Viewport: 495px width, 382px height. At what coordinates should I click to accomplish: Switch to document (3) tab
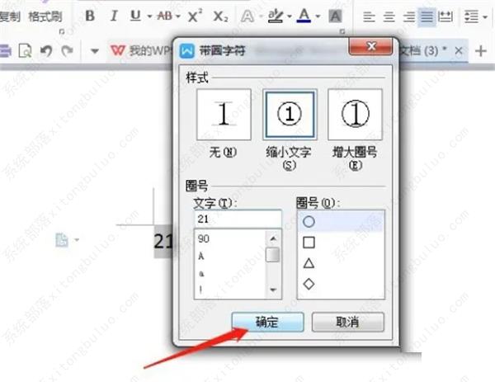tap(424, 50)
